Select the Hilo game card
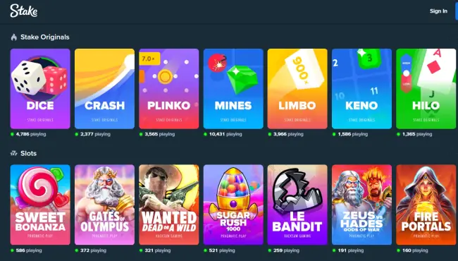Screen dimensions: 458x261 point(426,89)
